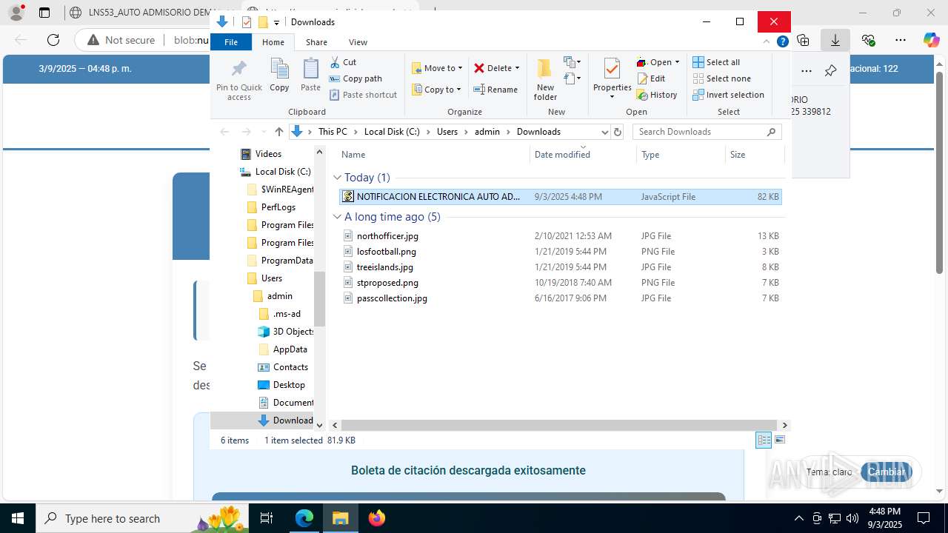Click Users in the address path
948x533 pixels.
pyautogui.click(x=447, y=132)
